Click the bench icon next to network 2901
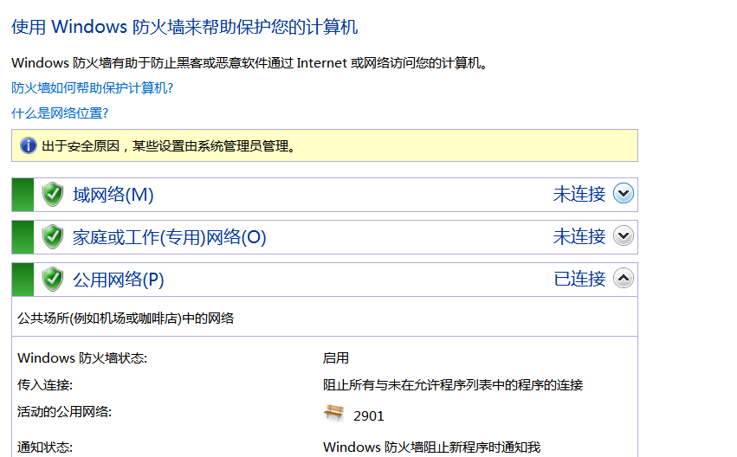 [333, 414]
